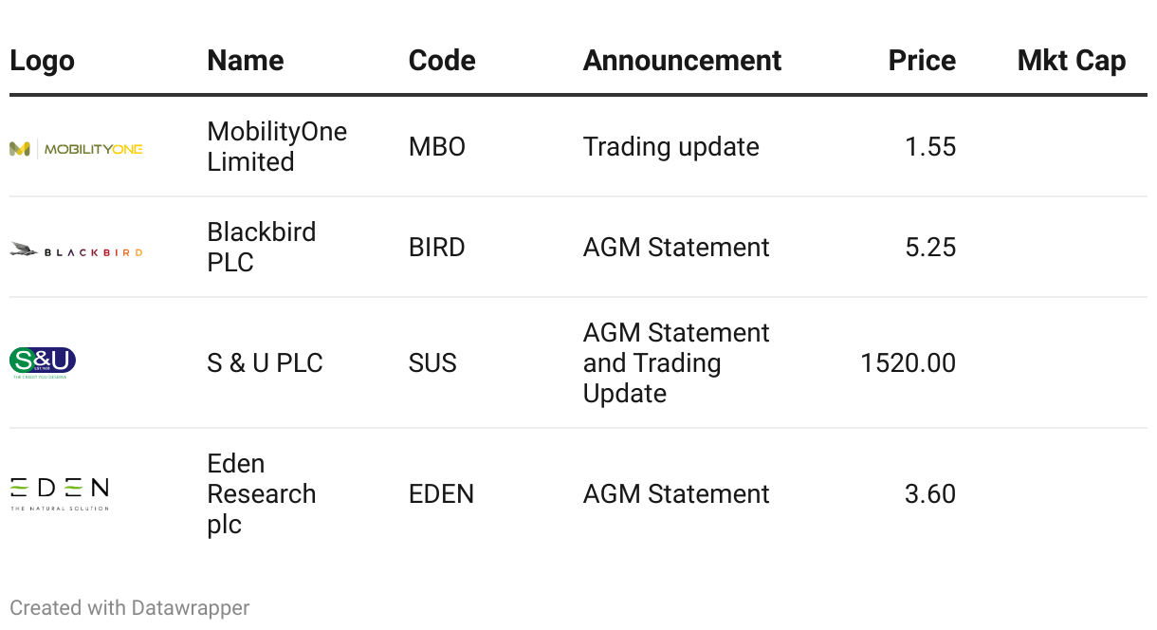Select the Blackbird PLC name cell
Screen dimensions: 1157x630
pyautogui.click(x=261, y=247)
